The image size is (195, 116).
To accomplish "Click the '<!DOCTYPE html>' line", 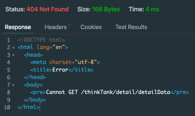I will (x=41, y=40).
